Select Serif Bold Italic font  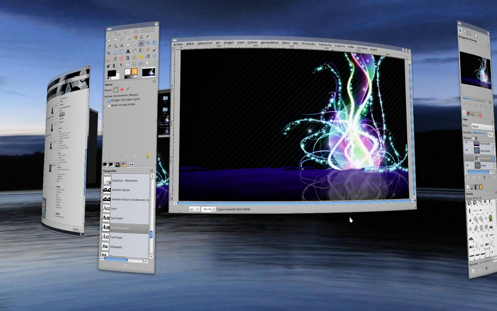[x=125, y=228]
